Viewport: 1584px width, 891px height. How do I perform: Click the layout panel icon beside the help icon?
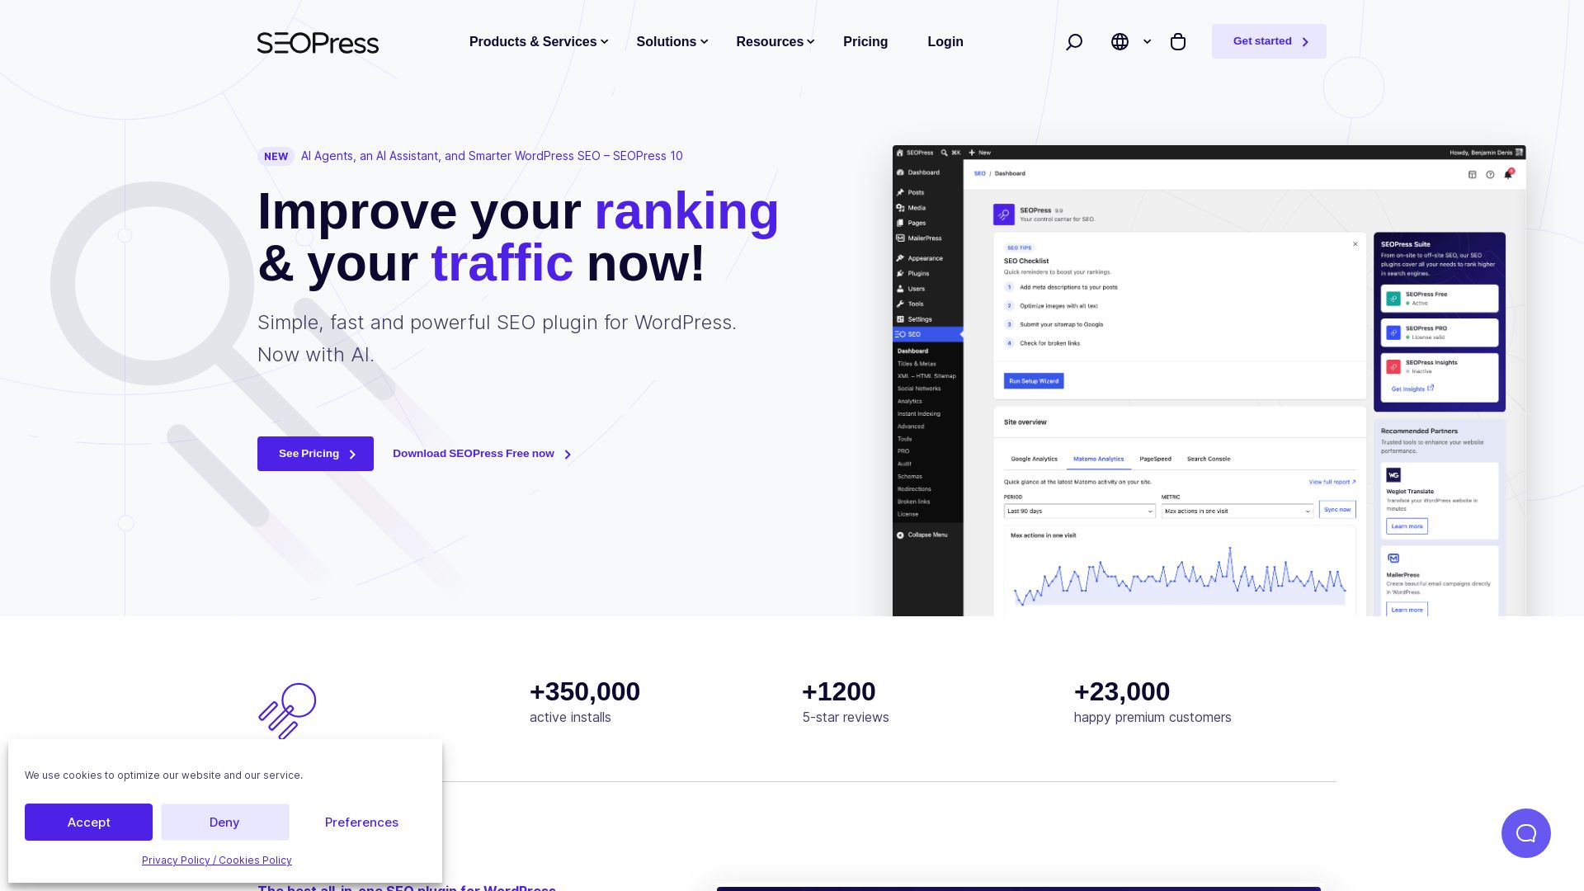point(1472,174)
